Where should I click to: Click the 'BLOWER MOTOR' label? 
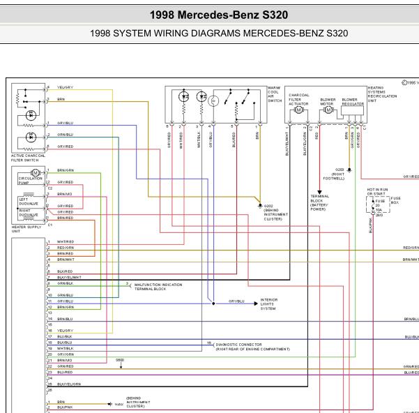(328, 102)
